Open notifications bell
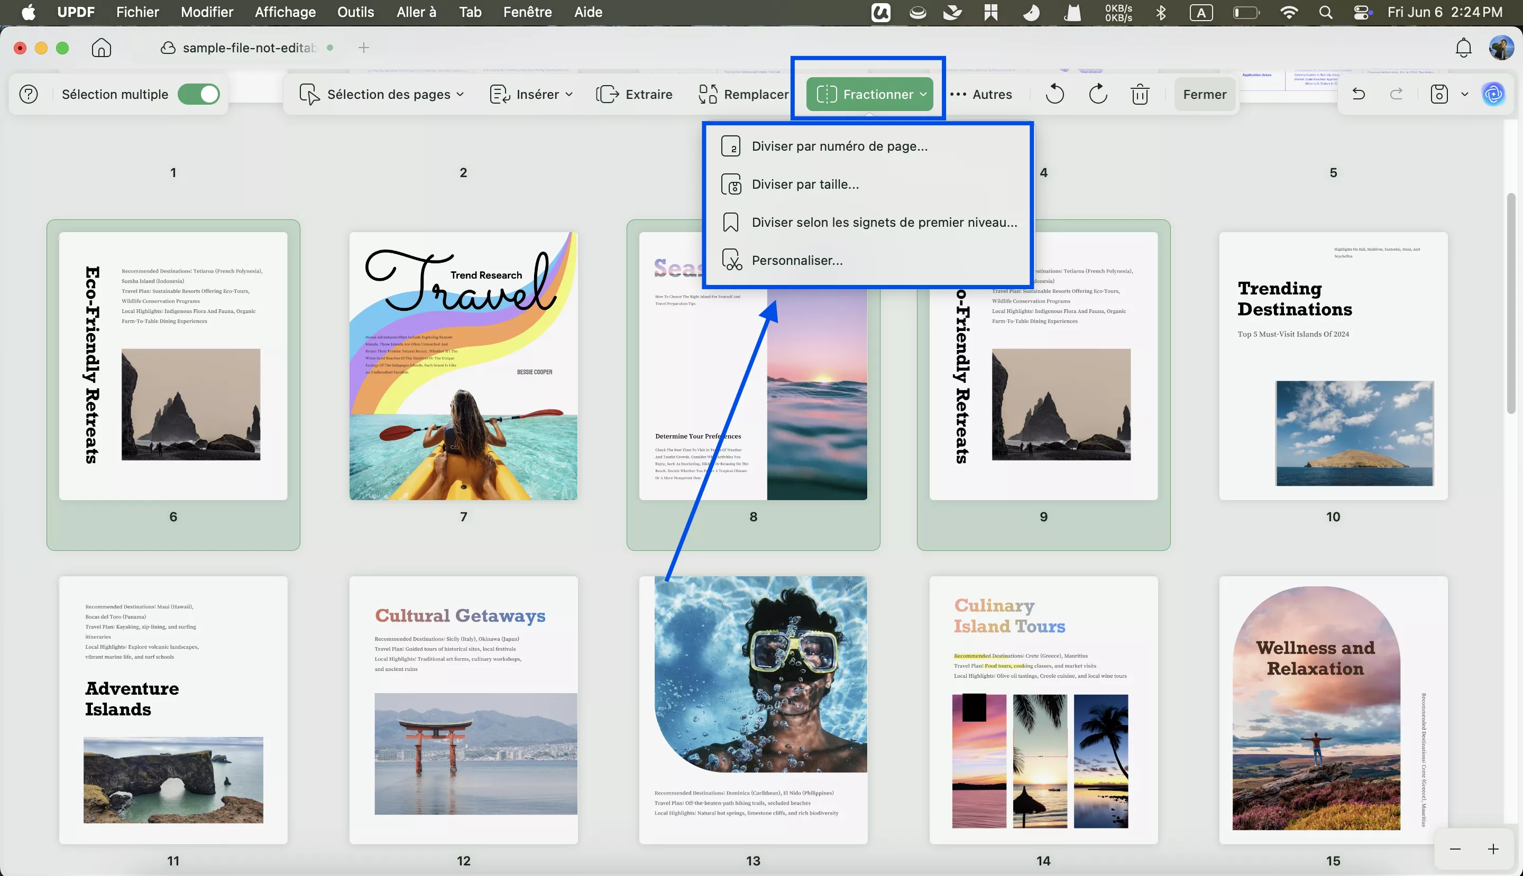The image size is (1523, 876). click(1463, 48)
